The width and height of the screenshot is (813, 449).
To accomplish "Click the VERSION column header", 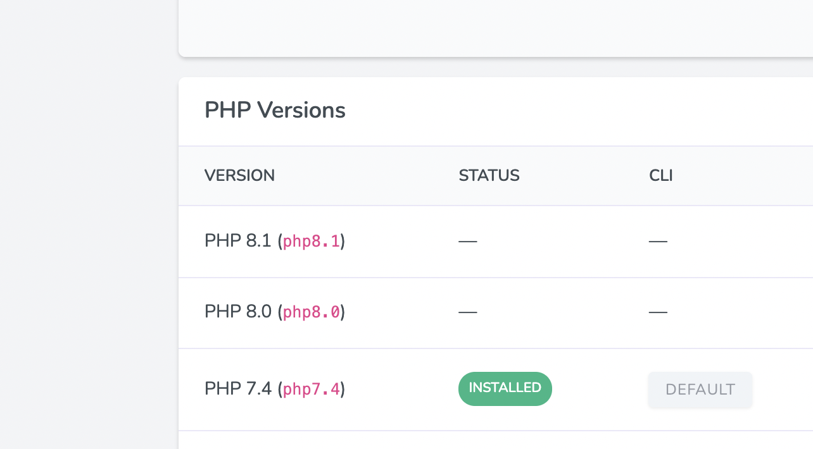I will click(x=239, y=176).
